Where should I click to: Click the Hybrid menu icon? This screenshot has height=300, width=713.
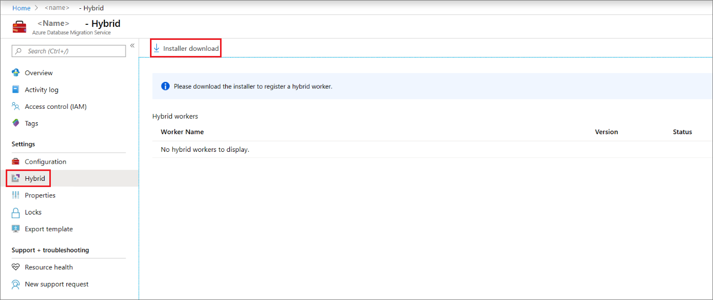pos(16,178)
